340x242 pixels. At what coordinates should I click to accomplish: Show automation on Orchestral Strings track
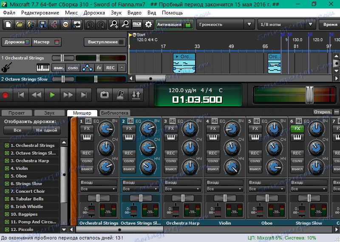87,68
